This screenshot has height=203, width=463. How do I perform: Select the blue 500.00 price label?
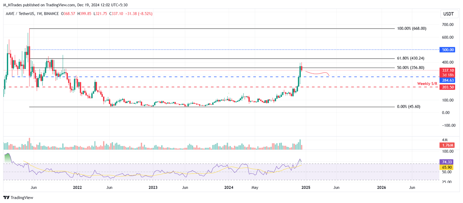447,50
